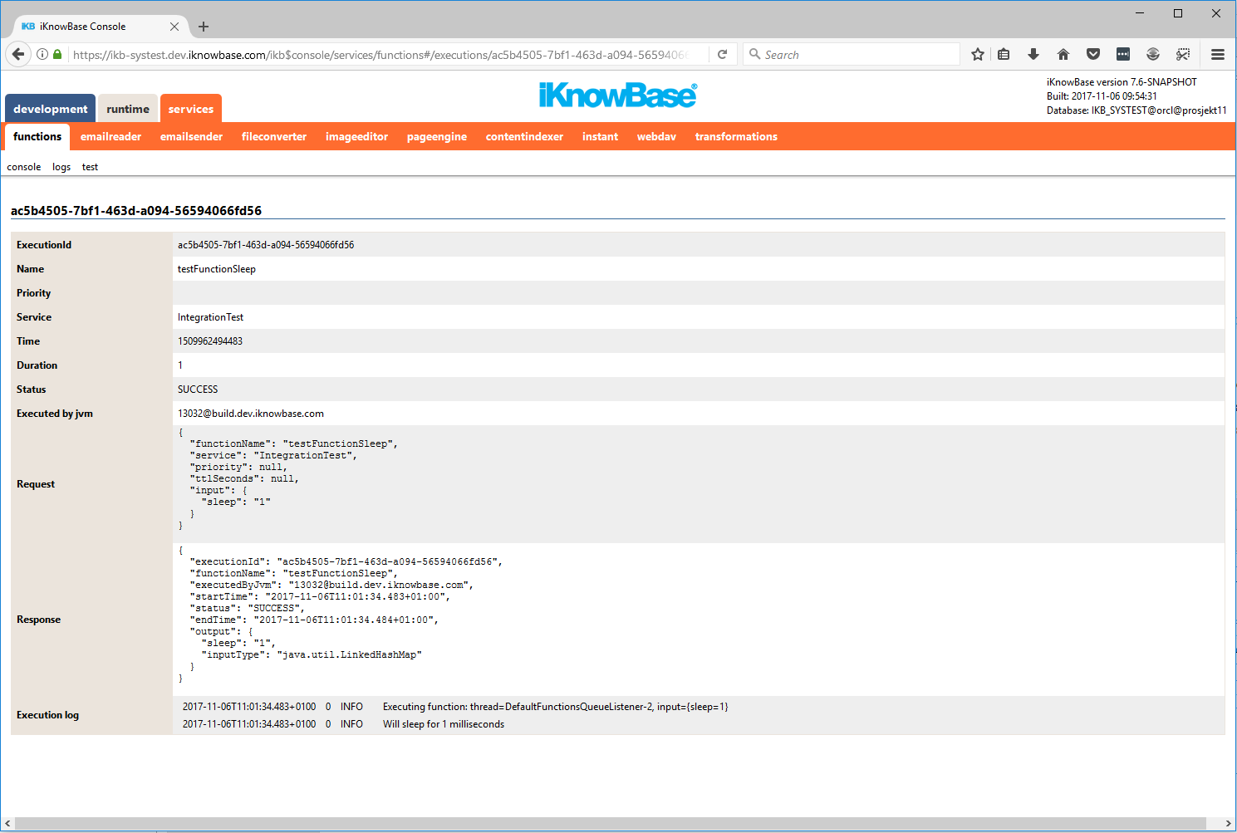Click the horizontal scrollbar right arrow
Viewport: 1237px width, 833px height.
pos(1229,823)
